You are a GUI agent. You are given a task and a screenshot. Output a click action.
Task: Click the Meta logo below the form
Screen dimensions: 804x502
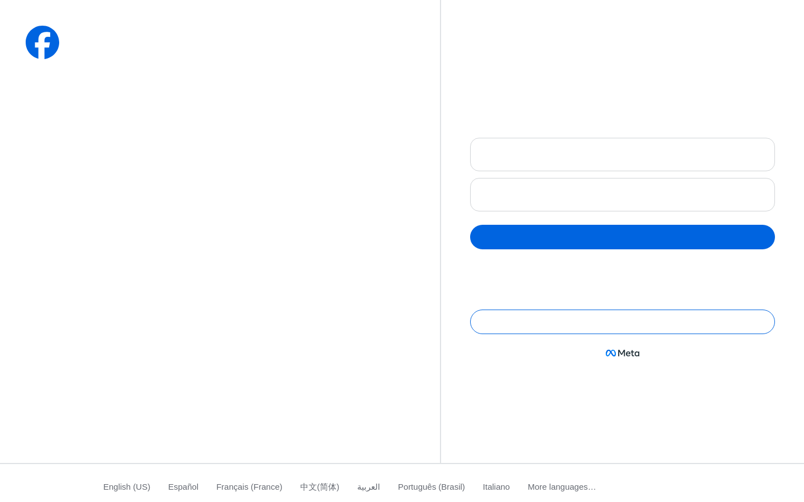(623, 353)
